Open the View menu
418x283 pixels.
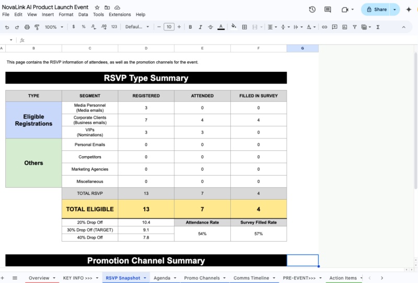click(x=32, y=15)
